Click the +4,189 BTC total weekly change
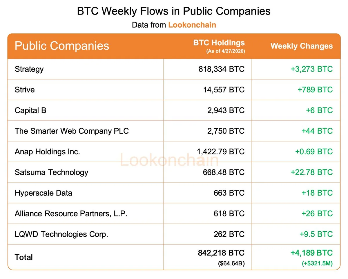The height and width of the screenshot is (279, 348). pos(311,253)
